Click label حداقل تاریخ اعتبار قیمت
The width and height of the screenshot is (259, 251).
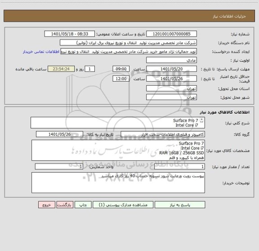click(235, 79)
